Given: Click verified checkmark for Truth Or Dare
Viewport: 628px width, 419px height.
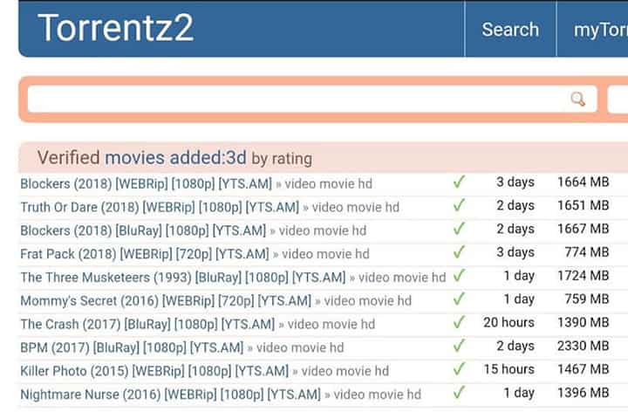Looking at the screenshot, I should pos(459,205).
